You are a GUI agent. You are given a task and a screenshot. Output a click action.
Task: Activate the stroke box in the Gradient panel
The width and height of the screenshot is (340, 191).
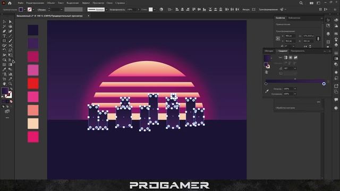[268, 66]
